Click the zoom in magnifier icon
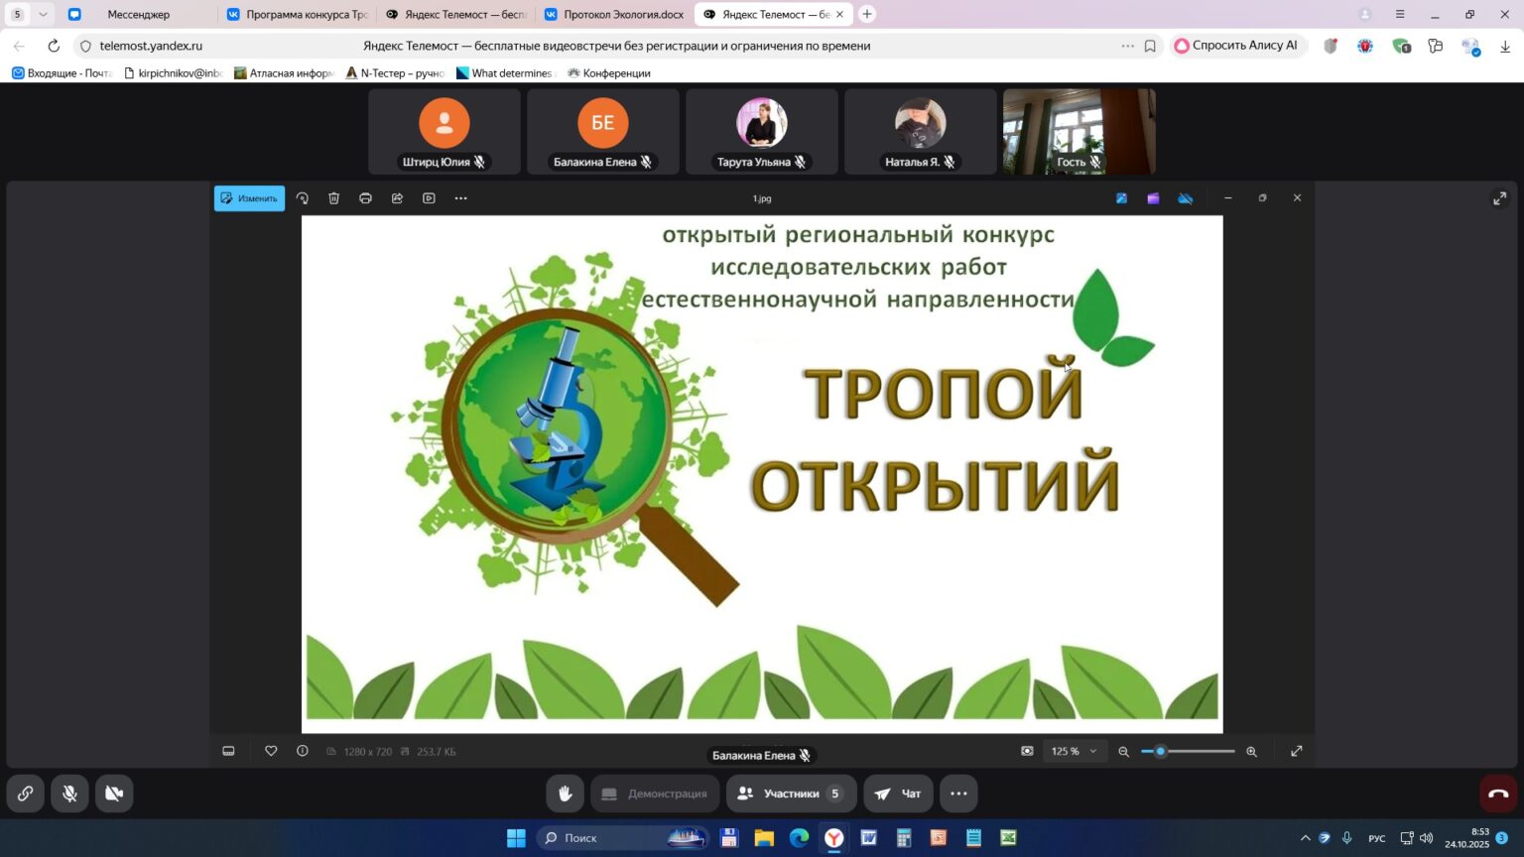 pyautogui.click(x=1251, y=752)
